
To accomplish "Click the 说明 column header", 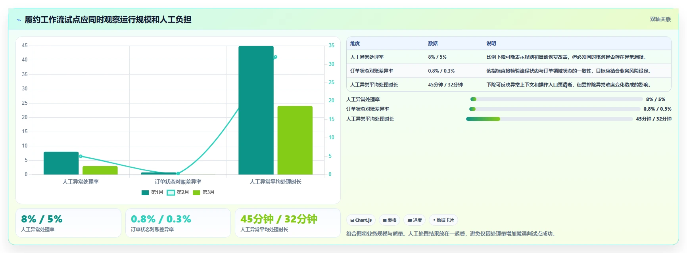I will coord(491,44).
